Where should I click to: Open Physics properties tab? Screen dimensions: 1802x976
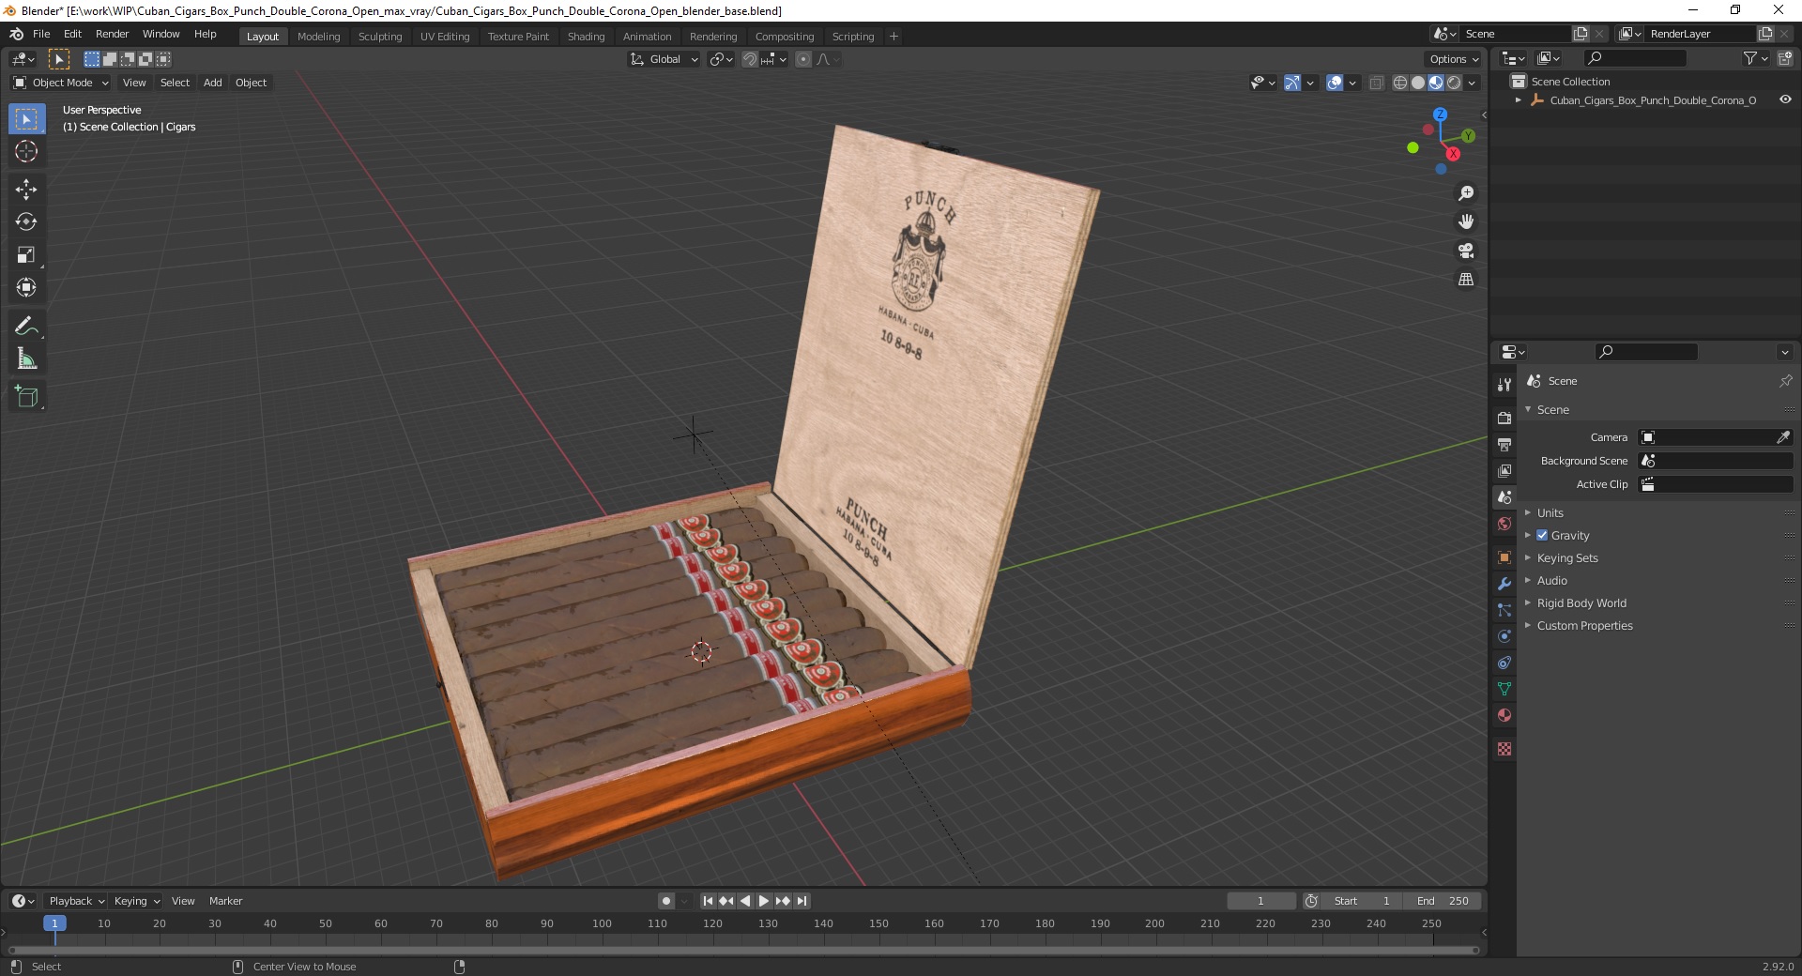pos(1504,636)
